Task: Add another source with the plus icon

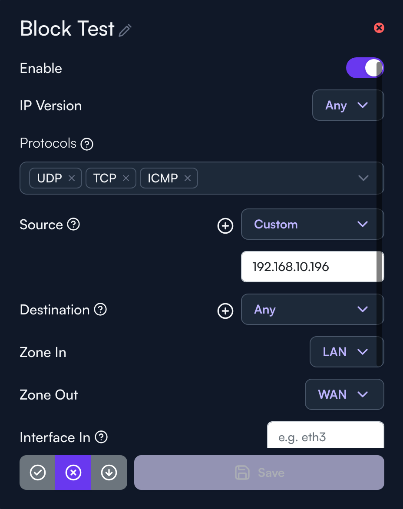Action: [x=225, y=225]
